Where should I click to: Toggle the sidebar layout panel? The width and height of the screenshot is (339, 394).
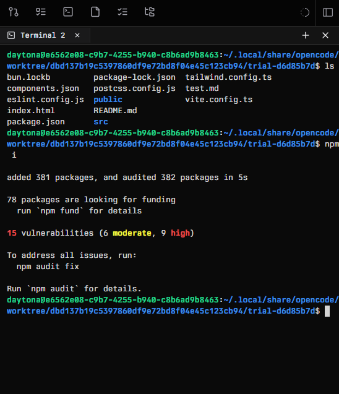(x=328, y=12)
